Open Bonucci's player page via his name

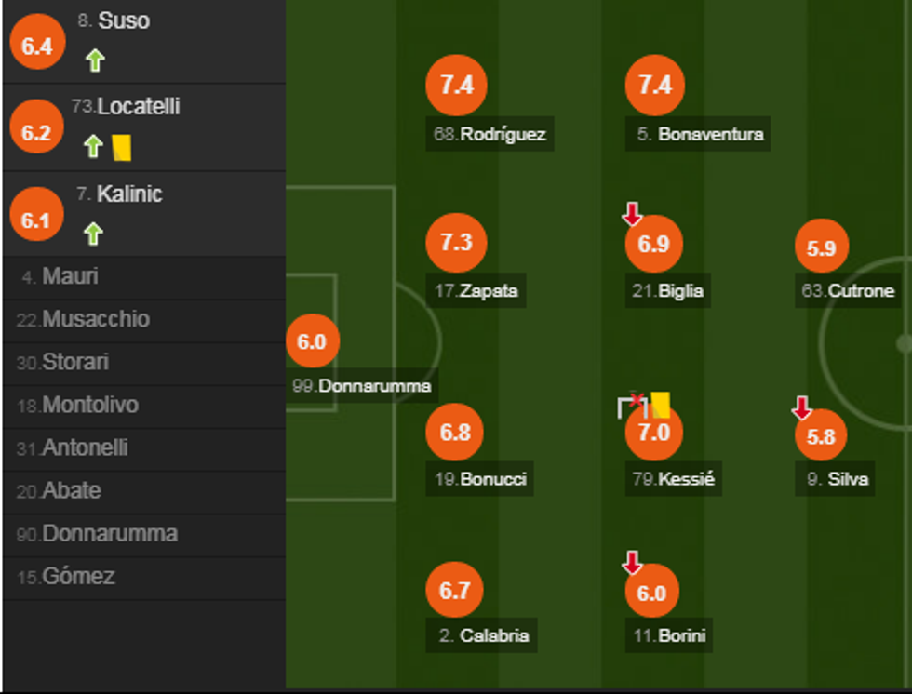point(480,480)
